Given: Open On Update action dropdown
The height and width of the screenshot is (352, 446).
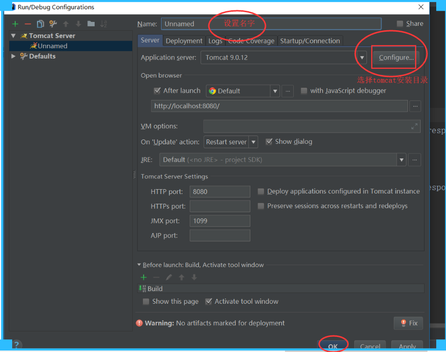Looking at the screenshot, I should coord(253,142).
